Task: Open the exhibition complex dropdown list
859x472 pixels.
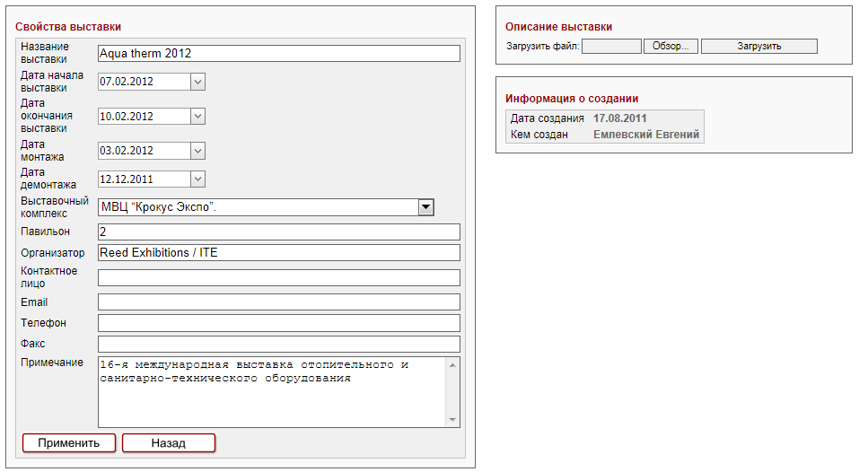Action: tap(426, 208)
